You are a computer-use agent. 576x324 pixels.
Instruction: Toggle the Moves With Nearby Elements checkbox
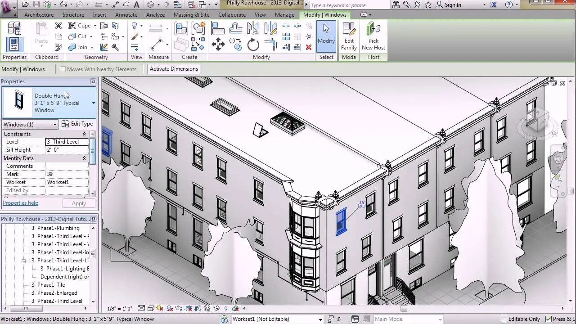[63, 69]
